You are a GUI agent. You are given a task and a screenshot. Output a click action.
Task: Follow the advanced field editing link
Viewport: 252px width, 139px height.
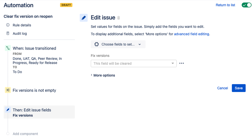pos(191,34)
